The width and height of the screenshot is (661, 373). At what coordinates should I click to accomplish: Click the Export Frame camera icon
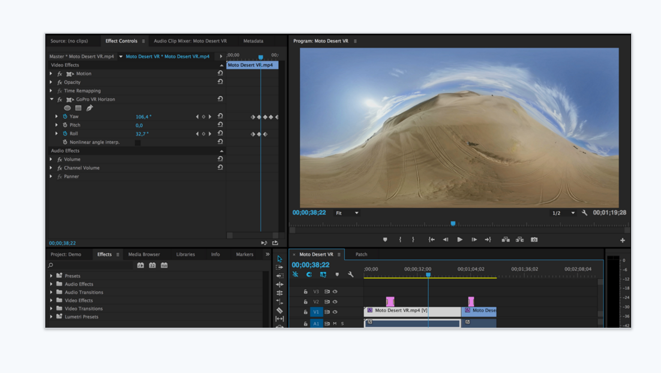(534, 240)
